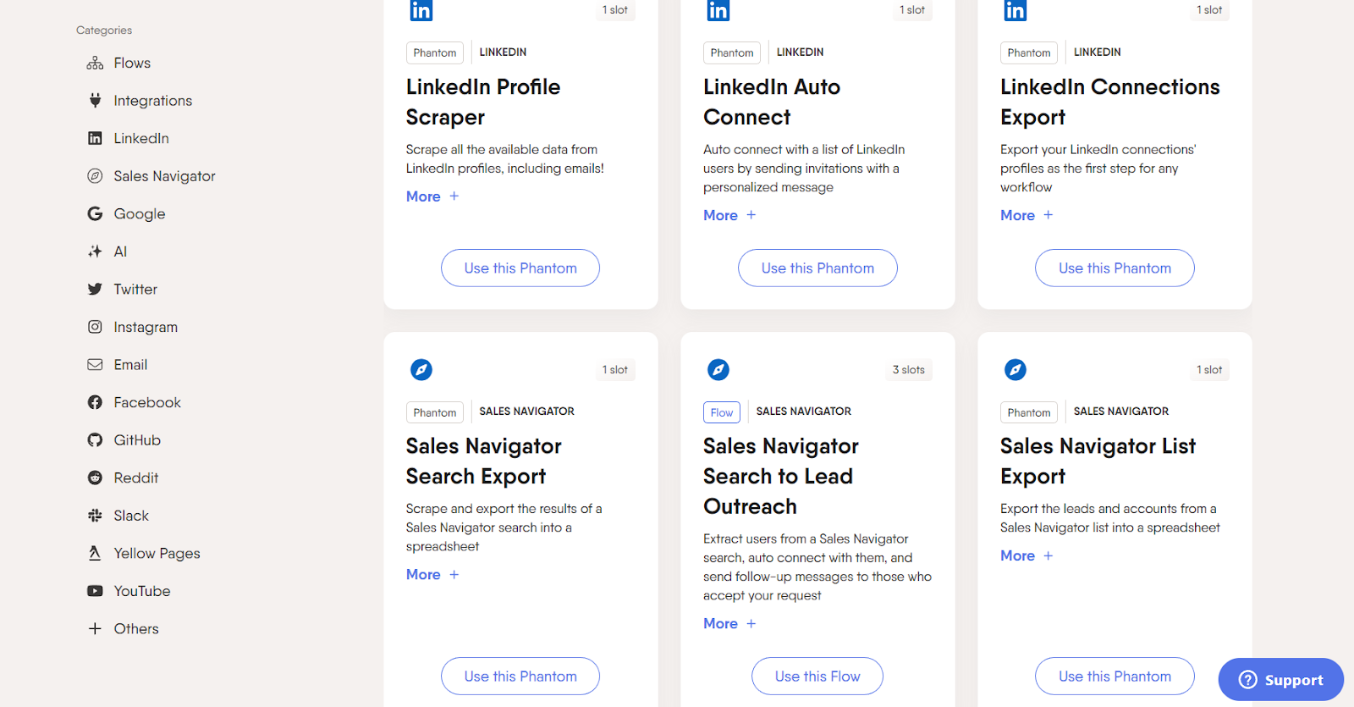Select the Integrations category
Viewport: 1354px width, 707px height.
click(153, 101)
